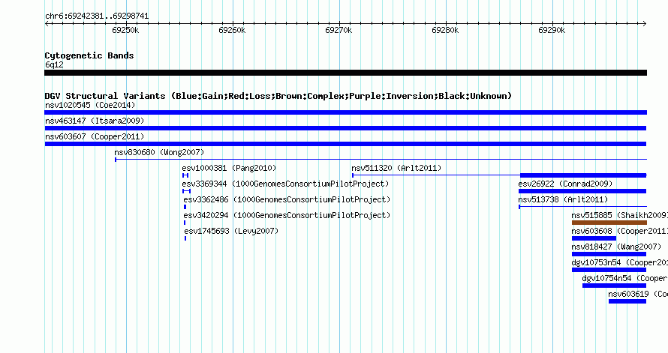Open nsv511320 (Arlt2011) label

396,168
